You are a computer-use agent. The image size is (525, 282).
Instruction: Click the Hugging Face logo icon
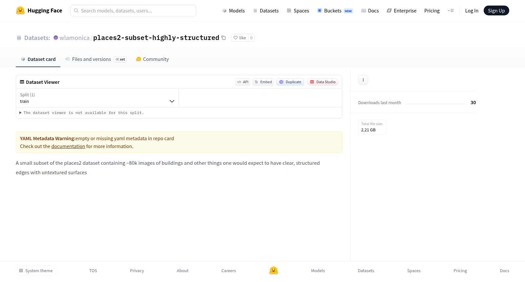(x=20, y=10)
